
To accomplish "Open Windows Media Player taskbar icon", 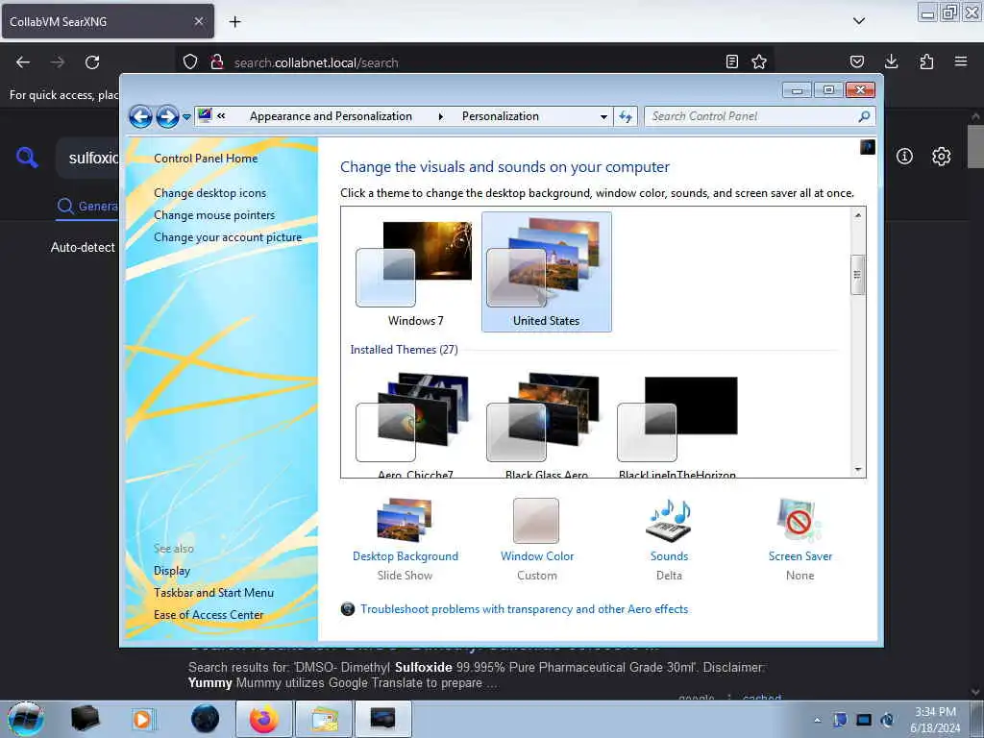I will (142, 719).
